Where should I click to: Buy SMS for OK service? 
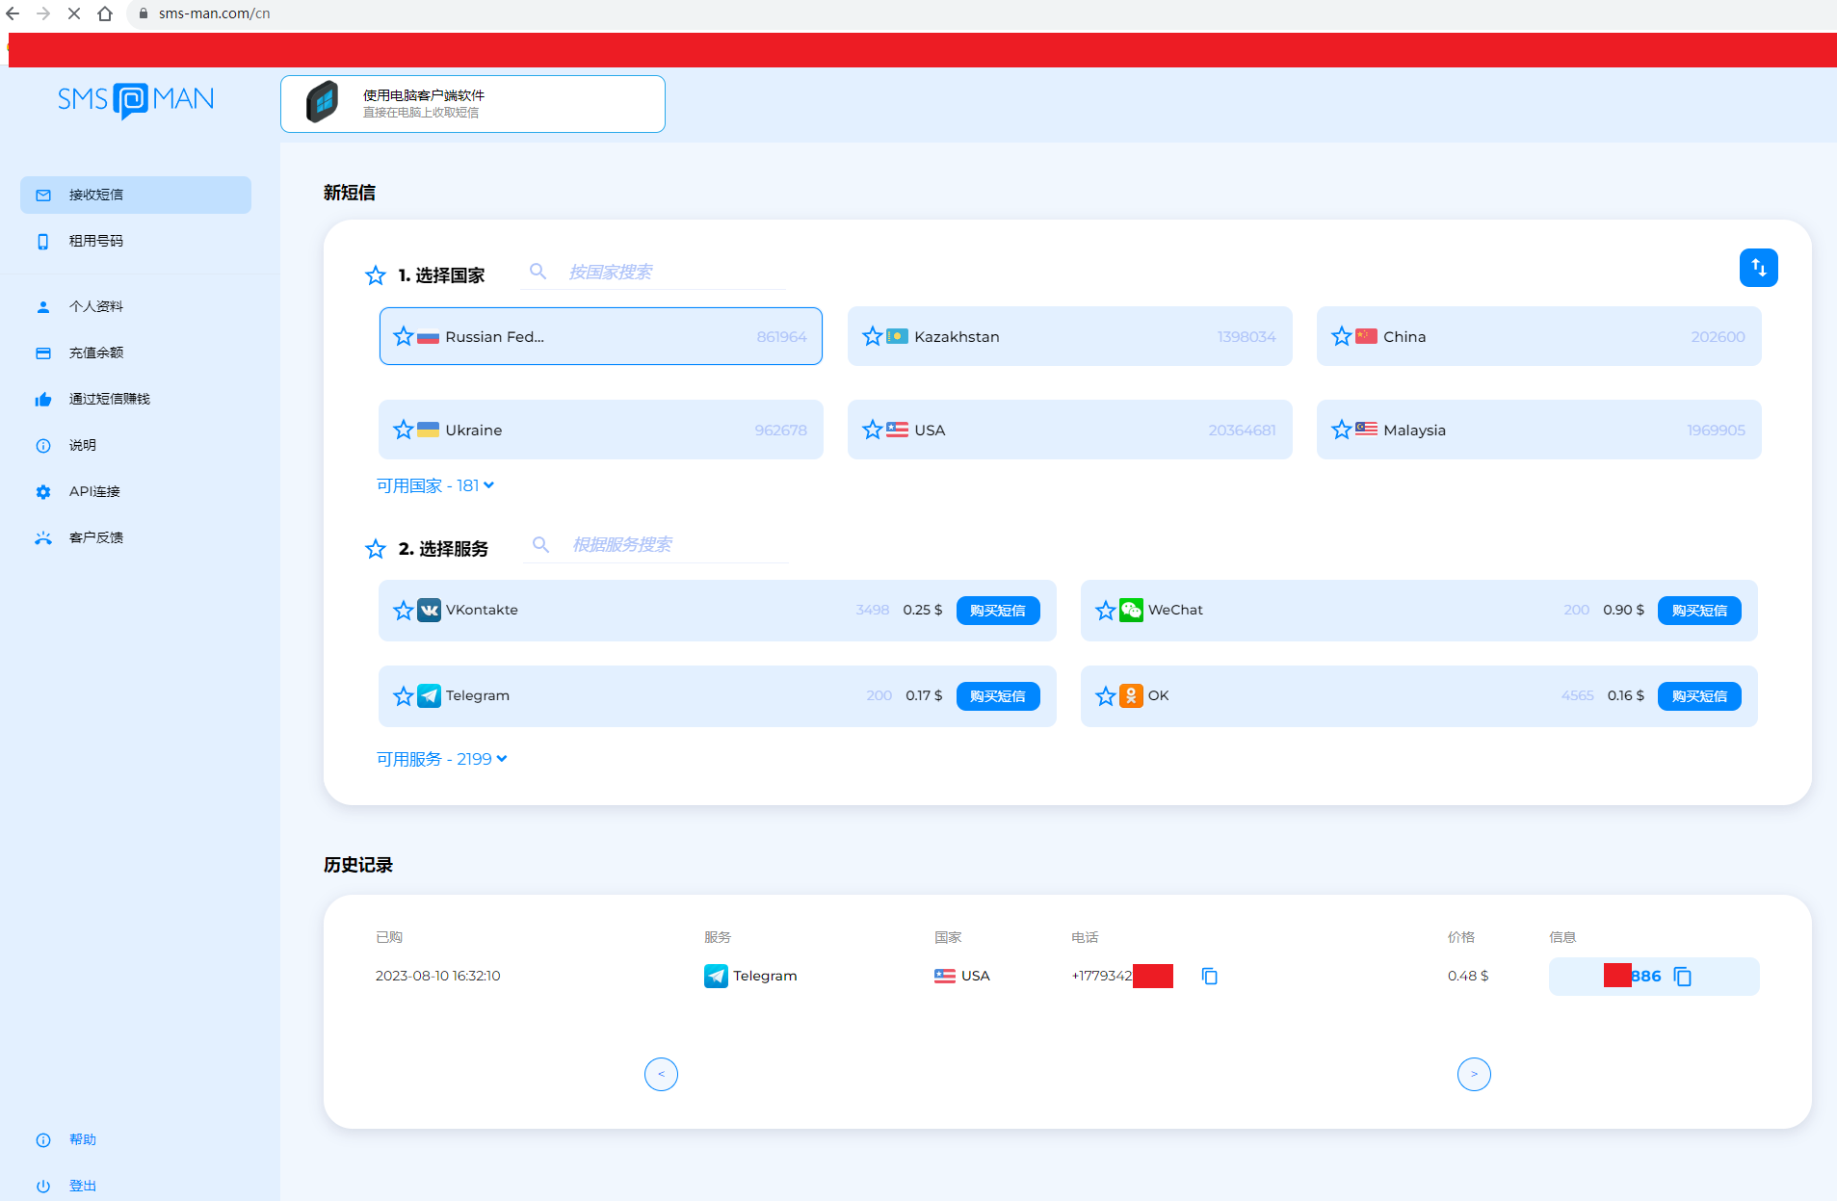1699,696
